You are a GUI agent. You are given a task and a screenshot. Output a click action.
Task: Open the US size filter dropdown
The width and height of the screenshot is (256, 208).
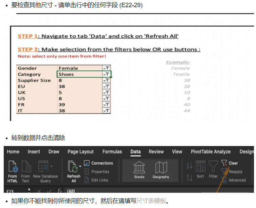(x=107, y=98)
